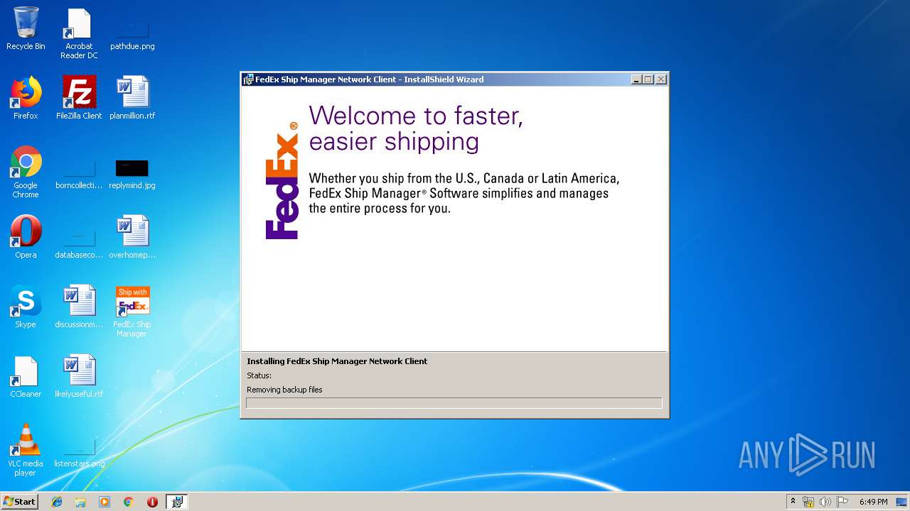This screenshot has width=910, height=511.
Task: Select planmillion.rtf document icon
Action: tap(132, 98)
